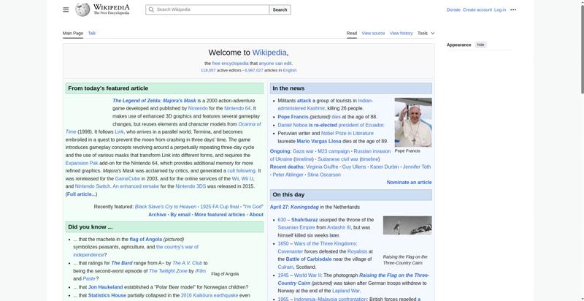Click the Gaza war link
The width and height of the screenshot is (584, 301).
click(x=303, y=151)
